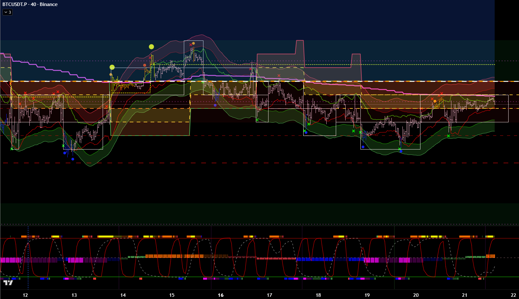Select date 13 on time axis
519x299 pixels.
pyautogui.click(x=74, y=295)
